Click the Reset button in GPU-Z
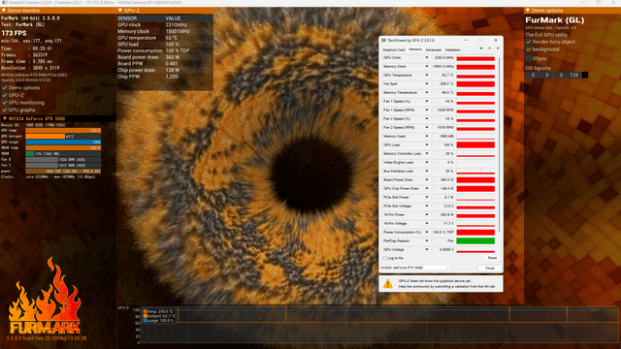This screenshot has width=621, height=349. (x=492, y=258)
